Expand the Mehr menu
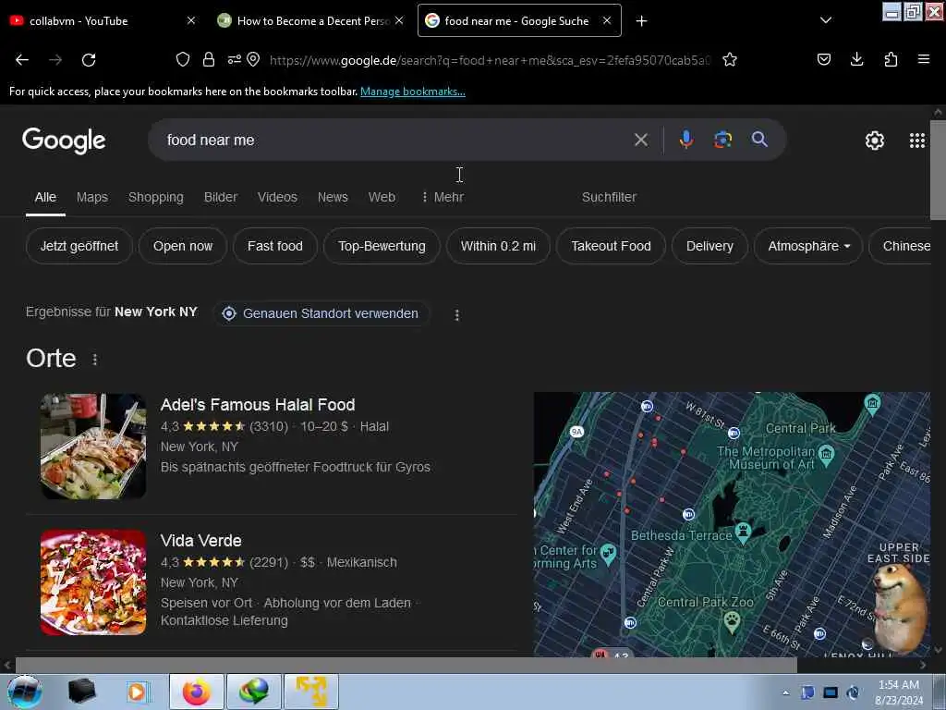Screen dimensions: 946x710 [x=443, y=198]
